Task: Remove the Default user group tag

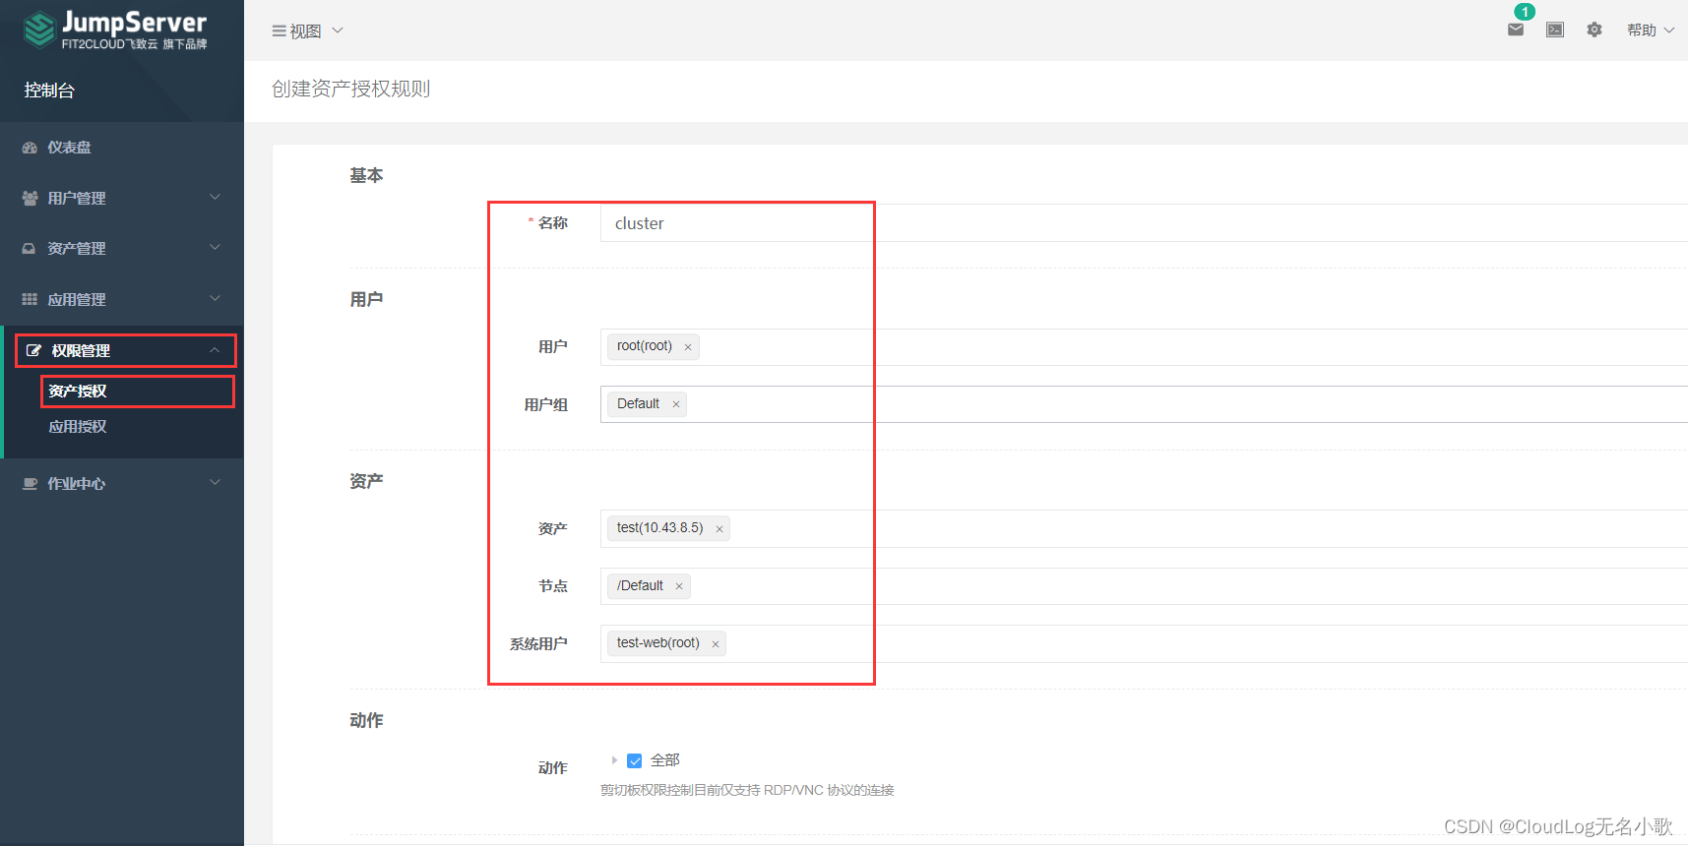Action: pyautogui.click(x=676, y=404)
